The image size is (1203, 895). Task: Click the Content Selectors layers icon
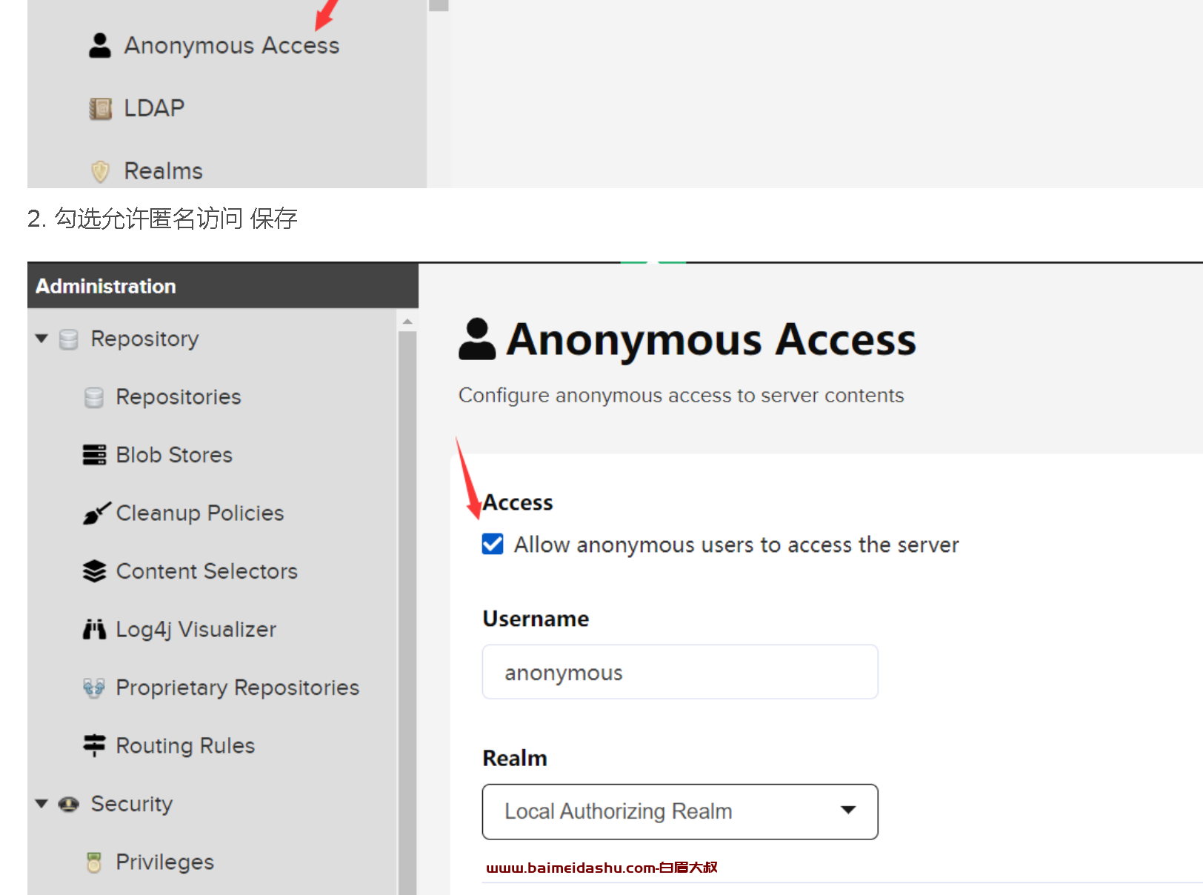[94, 571]
